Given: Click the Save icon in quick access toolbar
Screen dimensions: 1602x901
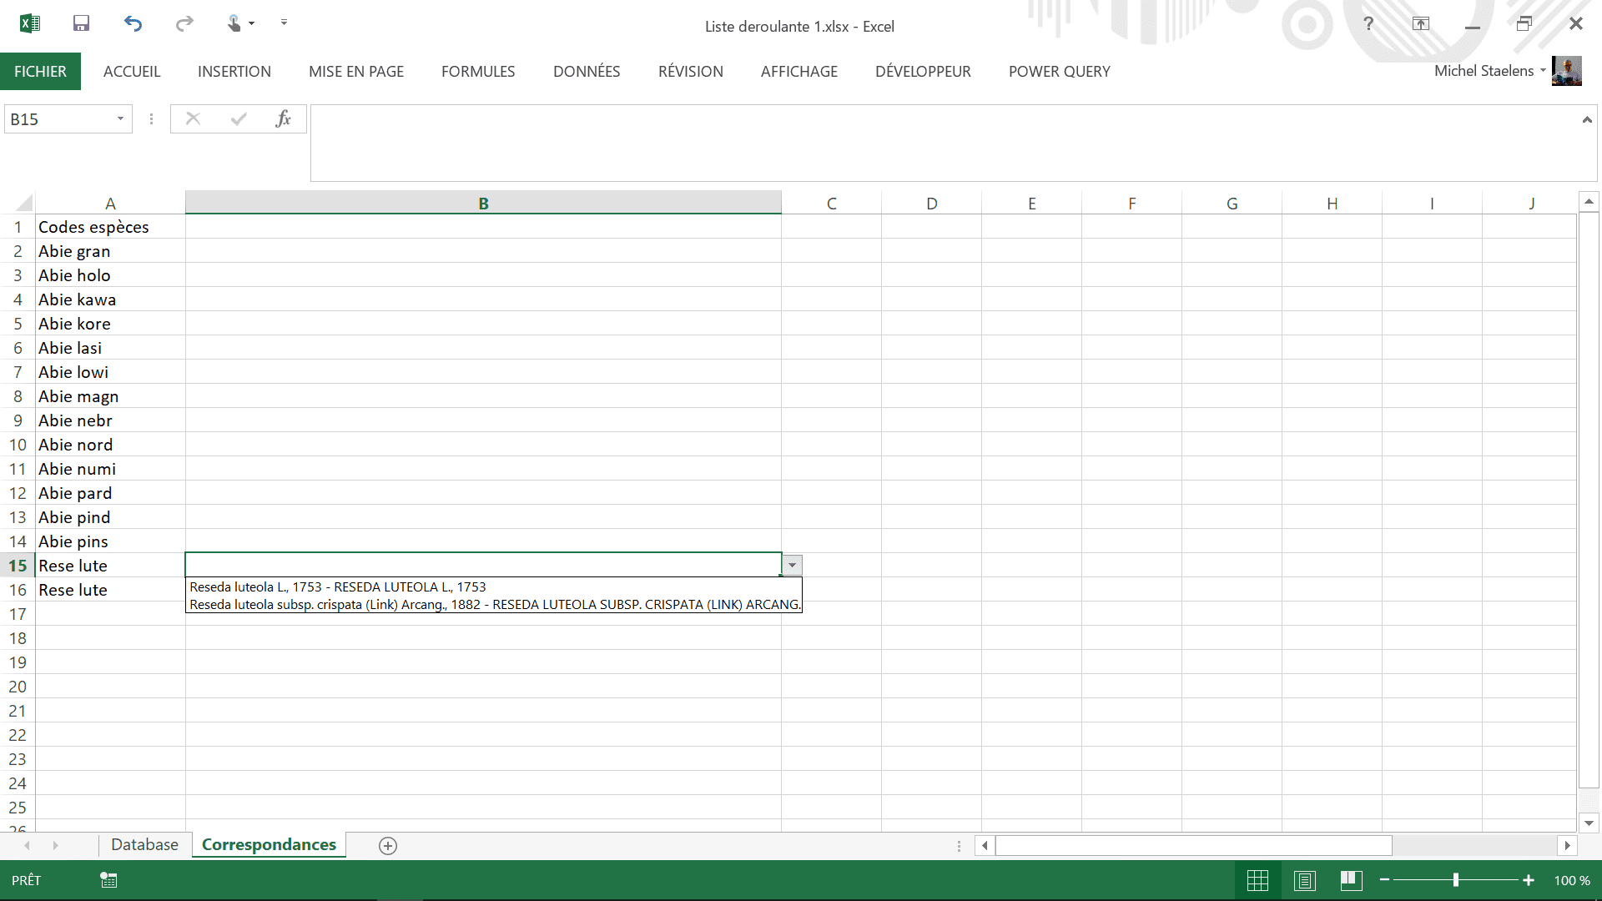Looking at the screenshot, I should click(81, 23).
